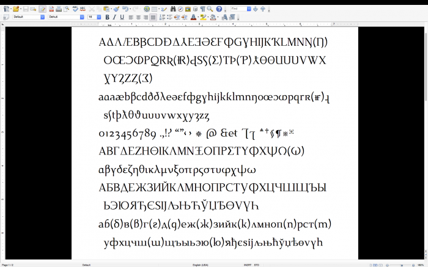
Task: Adjust the zoom slider in status bar
Action: (x=400, y=265)
